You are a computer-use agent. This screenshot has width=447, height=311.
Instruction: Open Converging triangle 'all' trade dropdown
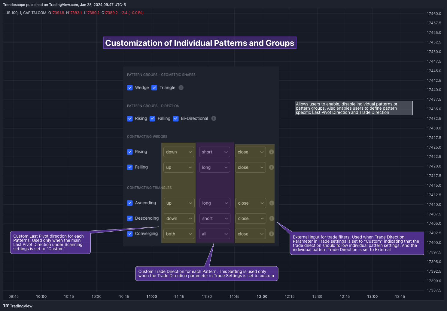point(214,234)
